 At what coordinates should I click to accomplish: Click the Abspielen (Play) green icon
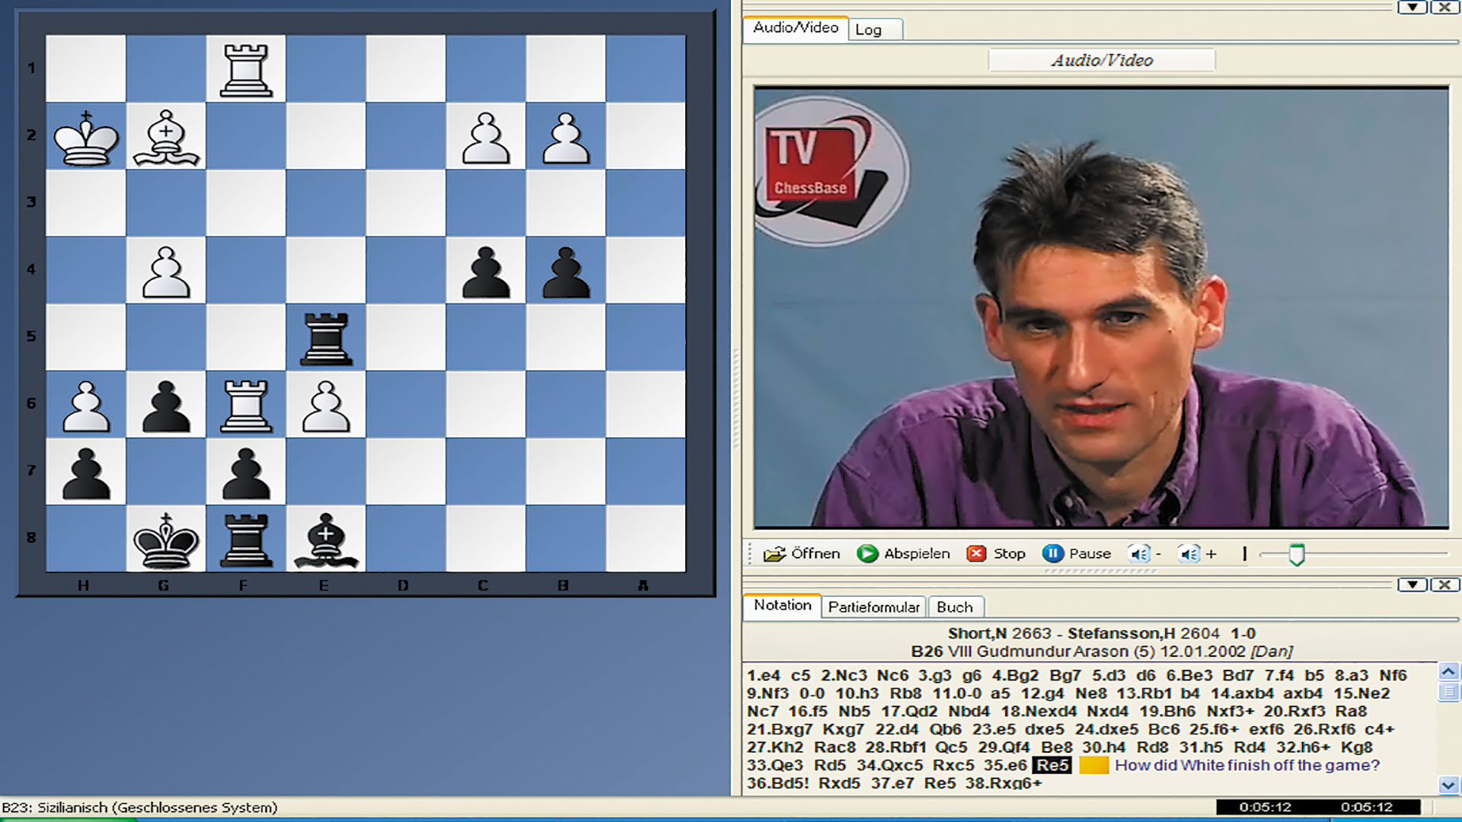coord(866,553)
